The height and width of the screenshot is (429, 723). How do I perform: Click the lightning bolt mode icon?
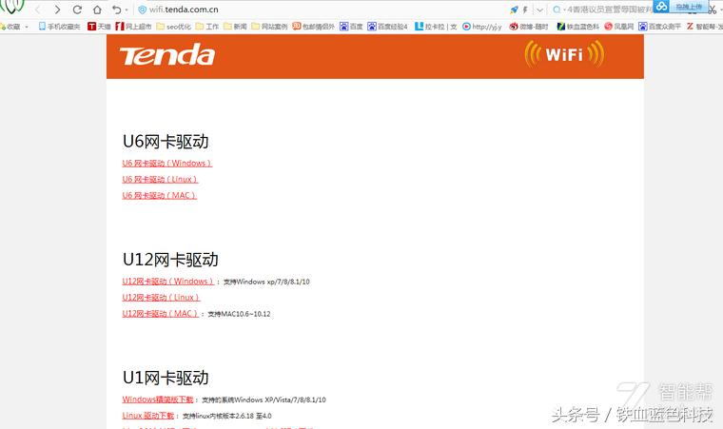point(525,10)
